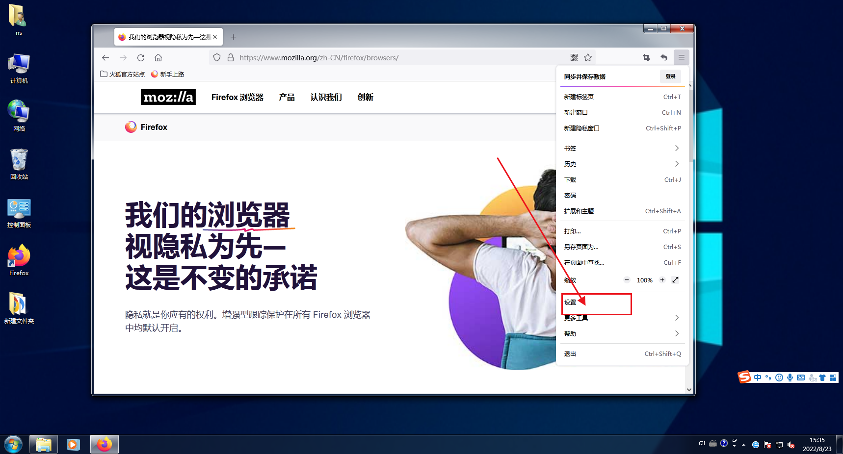Click the browser Back arrow button
The image size is (843, 454).
(x=105, y=58)
